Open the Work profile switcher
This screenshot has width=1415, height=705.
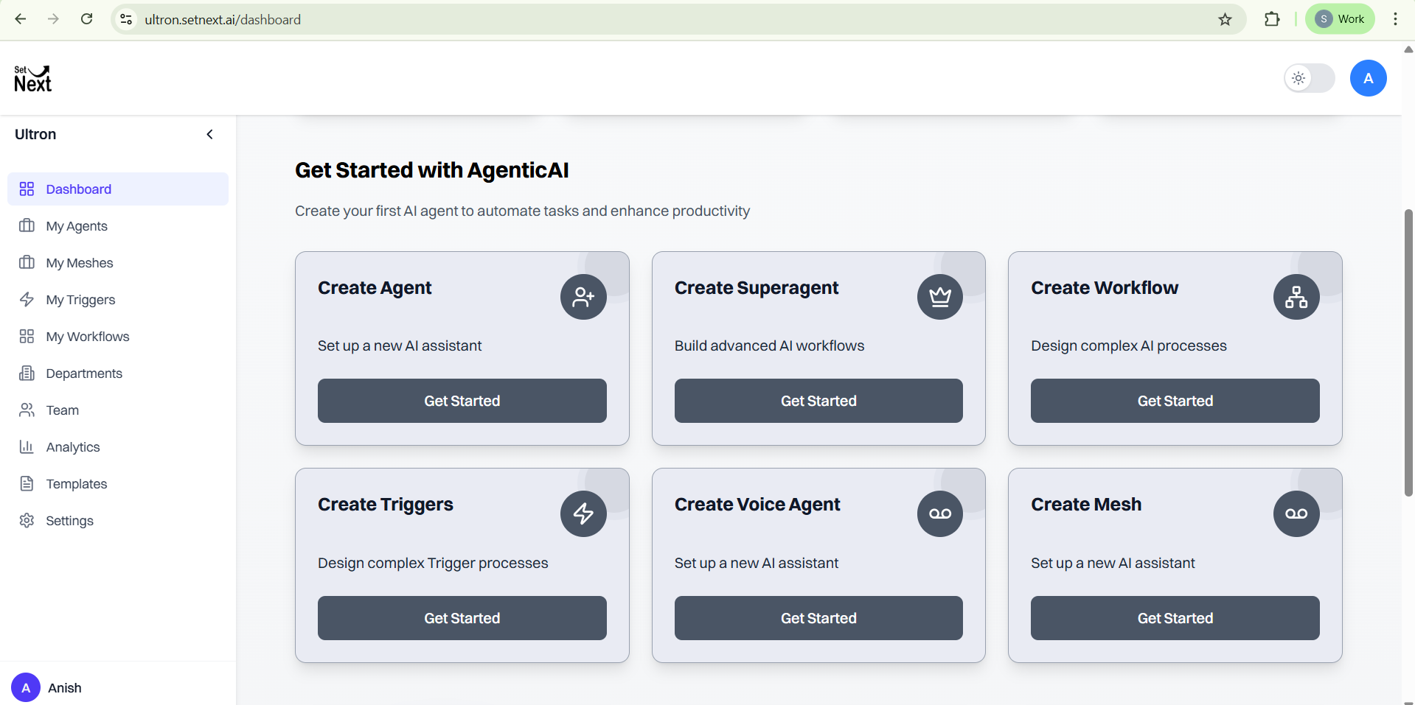(1340, 19)
